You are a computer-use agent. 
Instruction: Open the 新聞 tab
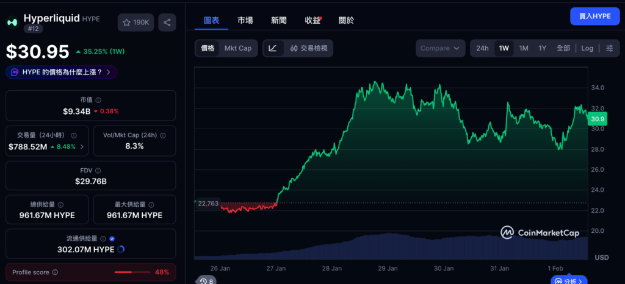[x=278, y=21]
